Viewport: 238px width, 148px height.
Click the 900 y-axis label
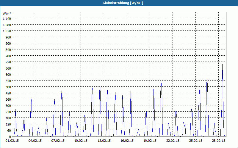(8, 44)
